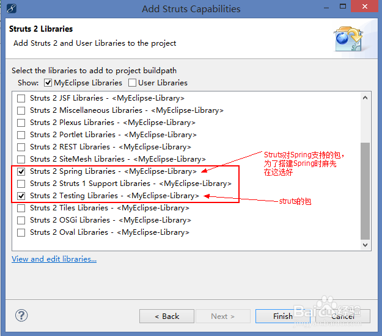The width and height of the screenshot is (382, 336).
Task: Check Struts 2 Portlet Libraries checkbox
Action: pyautogui.click(x=21, y=135)
